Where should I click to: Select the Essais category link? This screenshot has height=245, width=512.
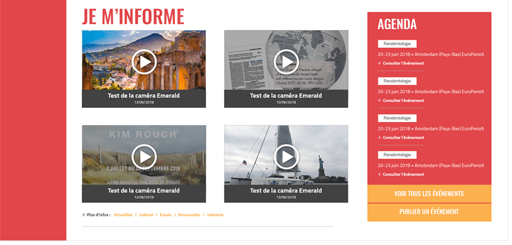pyautogui.click(x=165, y=215)
